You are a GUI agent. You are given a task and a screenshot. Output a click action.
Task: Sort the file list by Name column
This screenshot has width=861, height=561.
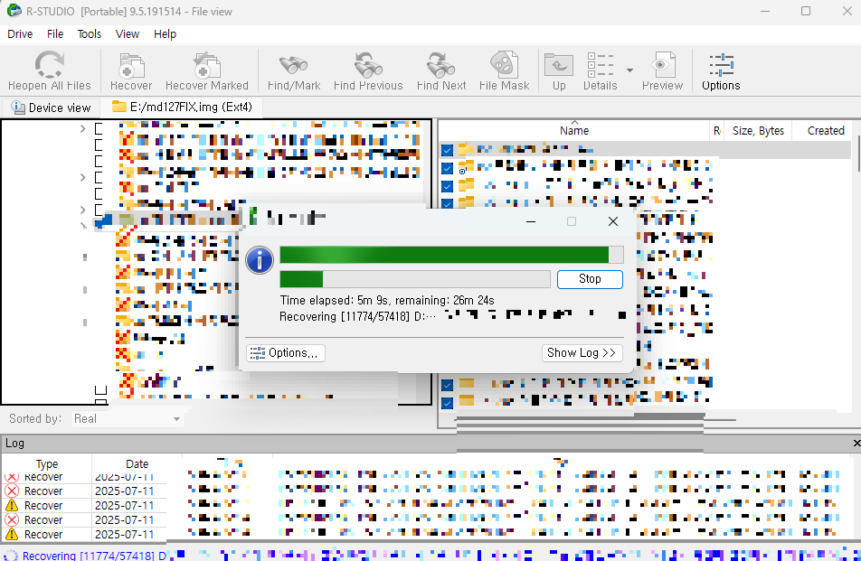[573, 130]
